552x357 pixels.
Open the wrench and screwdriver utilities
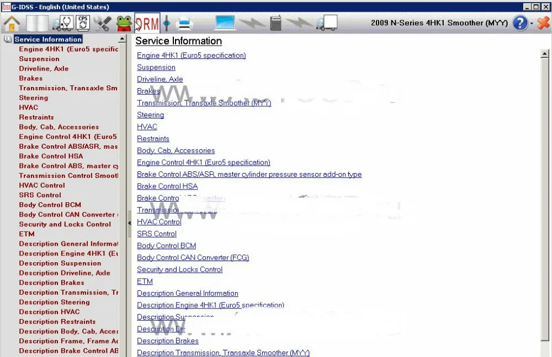point(103,24)
